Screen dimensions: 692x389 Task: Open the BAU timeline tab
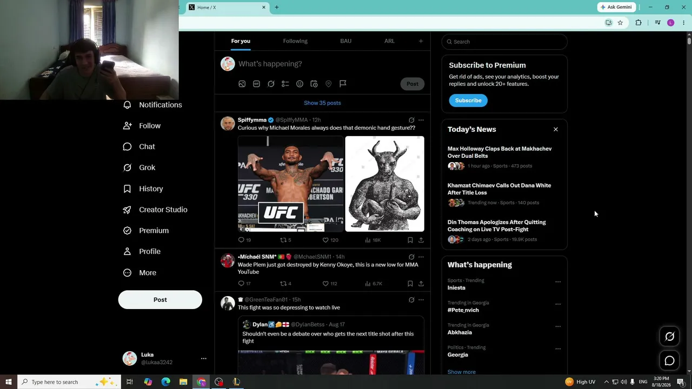coord(346,41)
